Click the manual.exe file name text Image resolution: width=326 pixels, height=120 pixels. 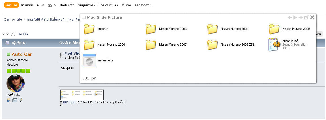point(105,60)
